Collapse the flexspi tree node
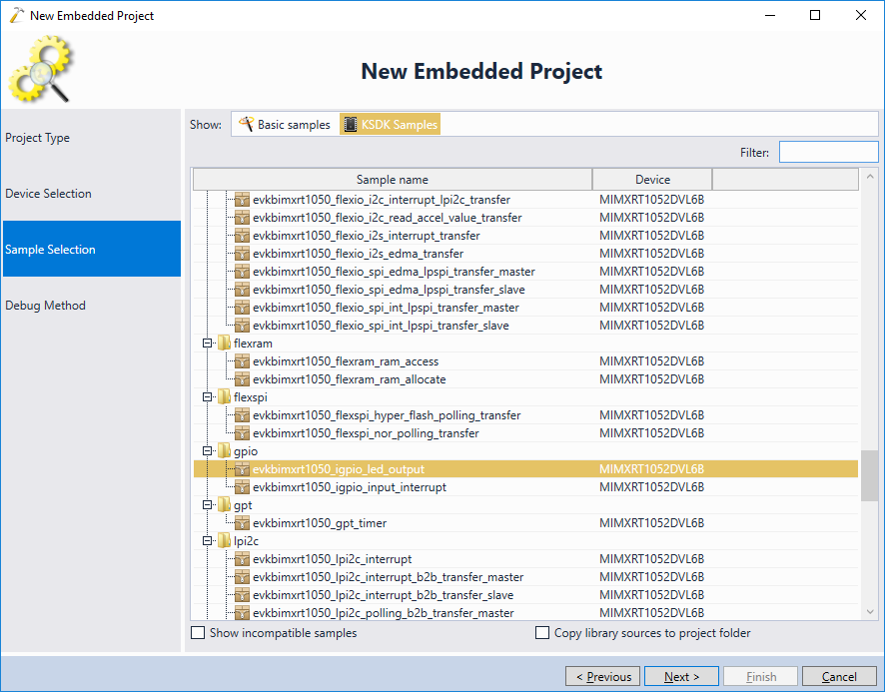 207,397
